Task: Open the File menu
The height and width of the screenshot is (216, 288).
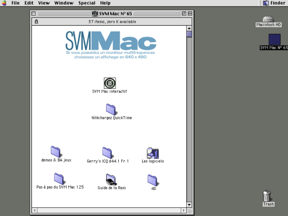Action: [15, 3]
